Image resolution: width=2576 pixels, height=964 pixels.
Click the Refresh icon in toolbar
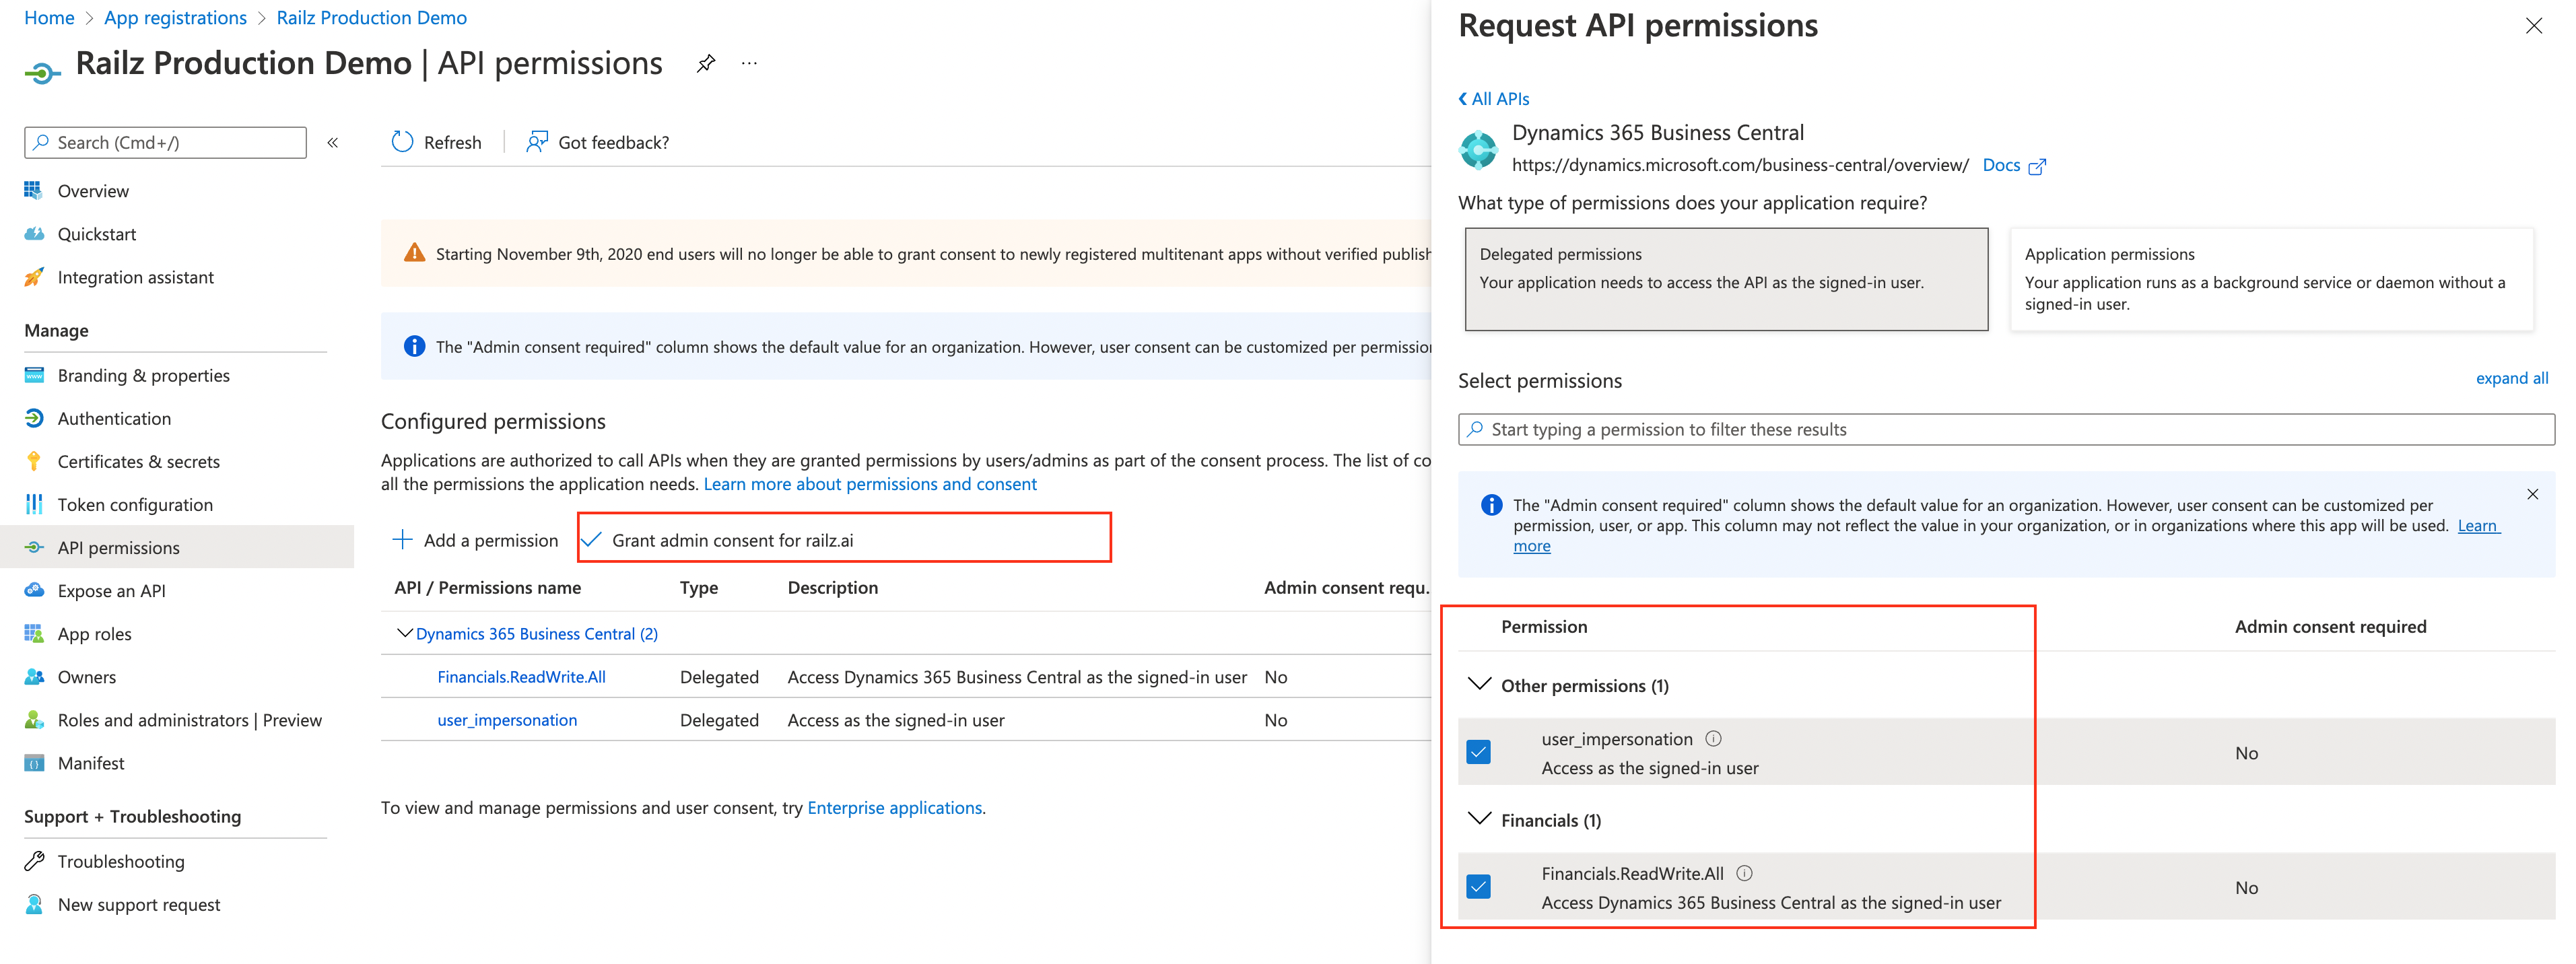pos(402,142)
